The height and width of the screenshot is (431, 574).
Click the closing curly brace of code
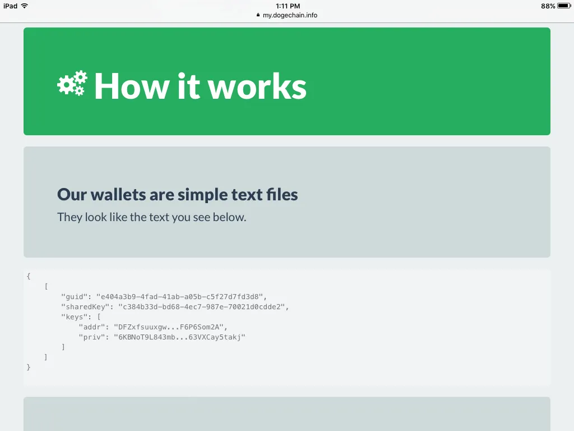point(29,367)
